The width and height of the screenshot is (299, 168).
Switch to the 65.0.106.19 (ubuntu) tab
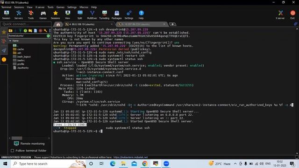point(82,24)
